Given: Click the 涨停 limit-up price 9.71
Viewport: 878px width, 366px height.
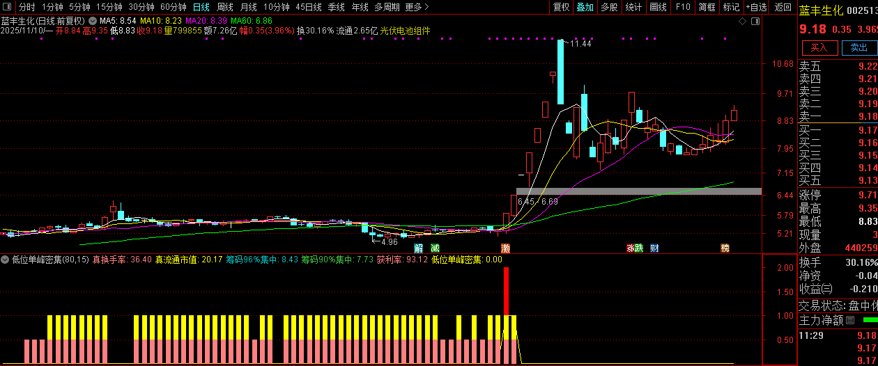Looking at the screenshot, I should 868,195.
